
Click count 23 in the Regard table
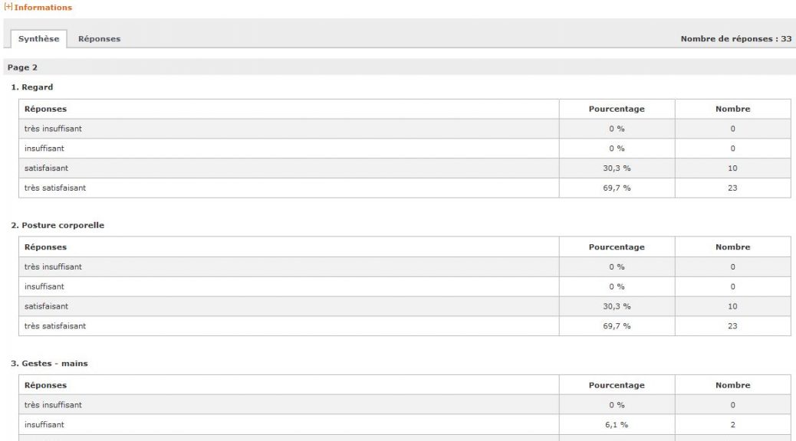pyautogui.click(x=732, y=188)
